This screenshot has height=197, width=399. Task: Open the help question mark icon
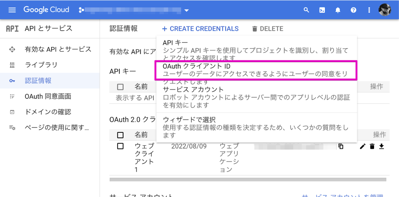click(x=353, y=10)
